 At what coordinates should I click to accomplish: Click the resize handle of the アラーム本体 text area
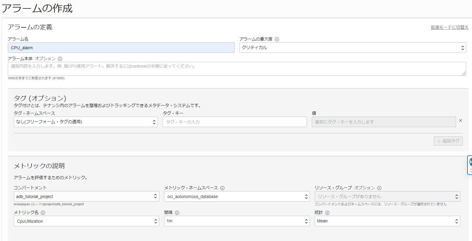tap(464, 73)
